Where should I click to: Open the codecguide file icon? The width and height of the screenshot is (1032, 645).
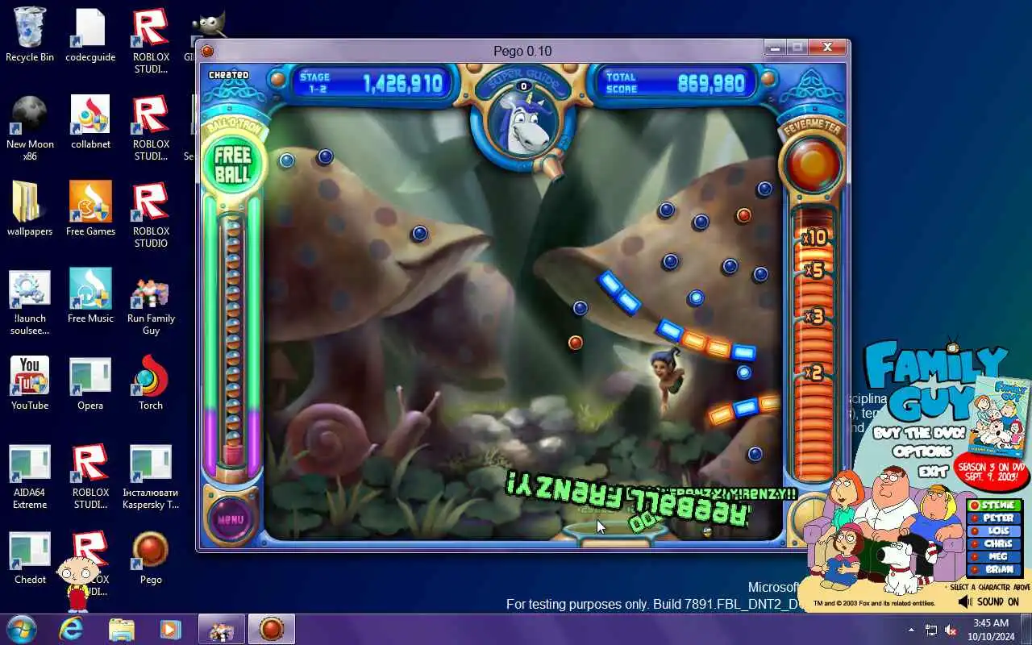90,35
